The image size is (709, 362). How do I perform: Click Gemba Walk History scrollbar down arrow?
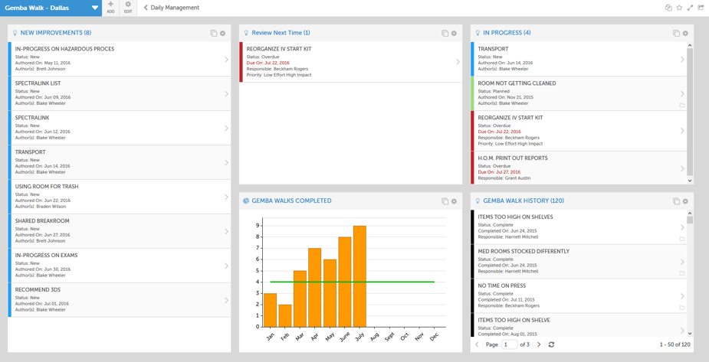click(690, 333)
